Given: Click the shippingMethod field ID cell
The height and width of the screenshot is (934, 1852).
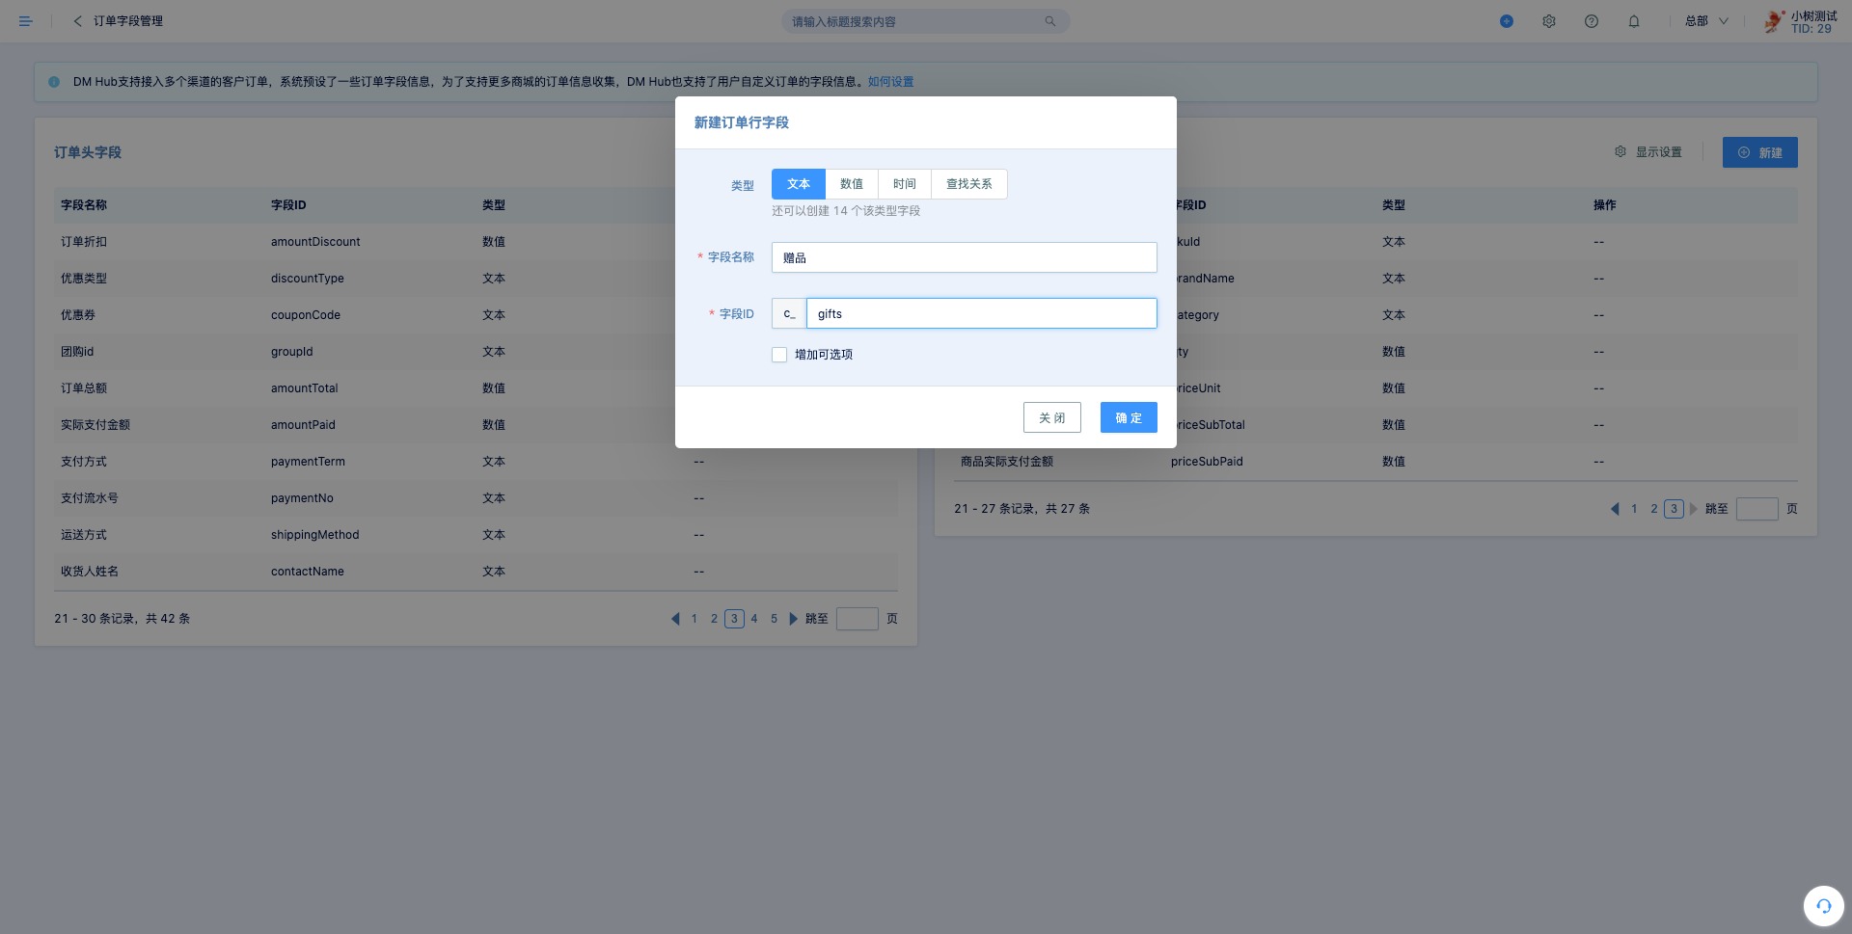Looking at the screenshot, I should [315, 535].
